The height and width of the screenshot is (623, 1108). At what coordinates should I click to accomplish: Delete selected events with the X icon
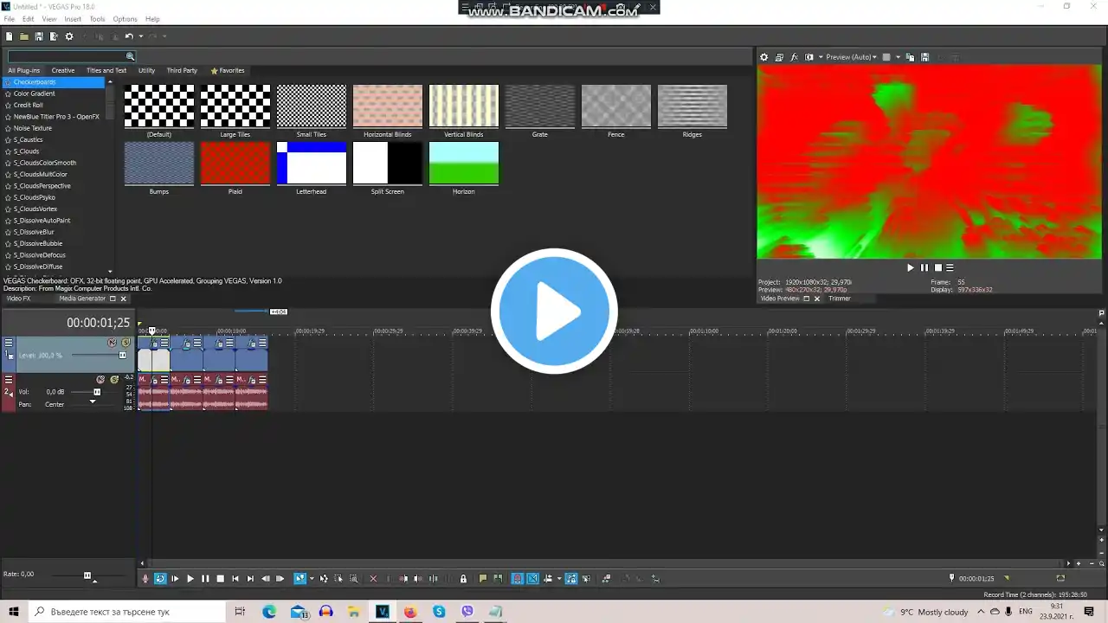click(373, 579)
